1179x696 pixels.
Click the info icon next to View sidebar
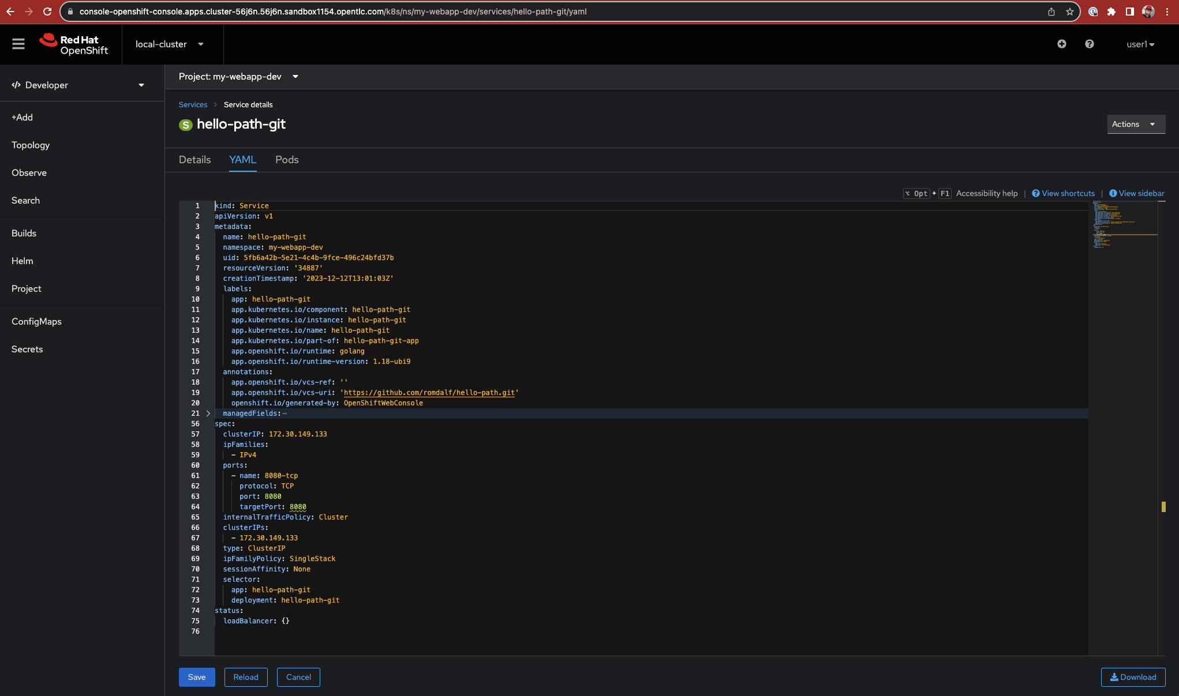pos(1113,193)
